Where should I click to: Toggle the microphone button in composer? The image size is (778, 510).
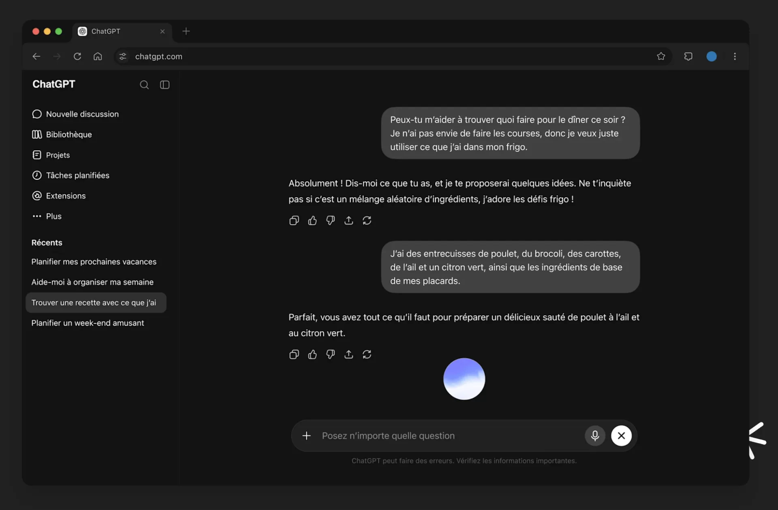[595, 435]
